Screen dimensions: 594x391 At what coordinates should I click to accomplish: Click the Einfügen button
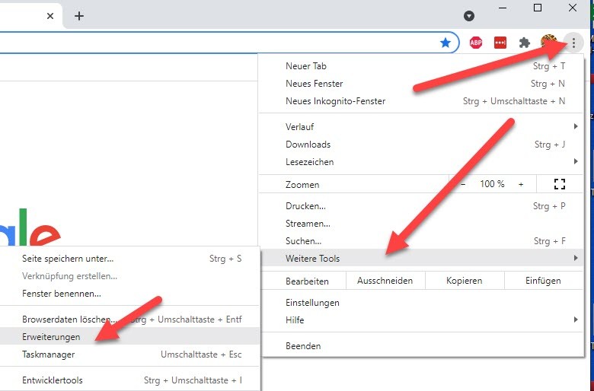pos(543,281)
